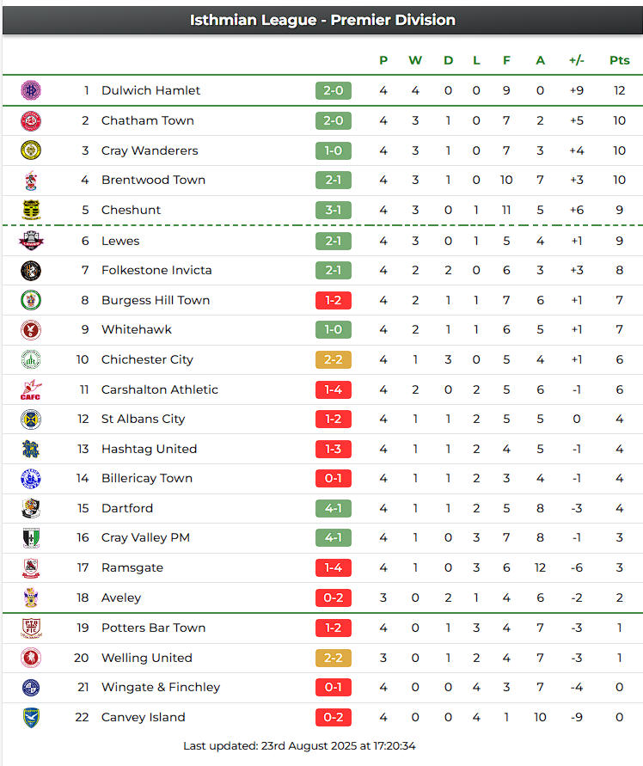
Task: Click the Lewes club logo
Action: pyautogui.click(x=31, y=241)
